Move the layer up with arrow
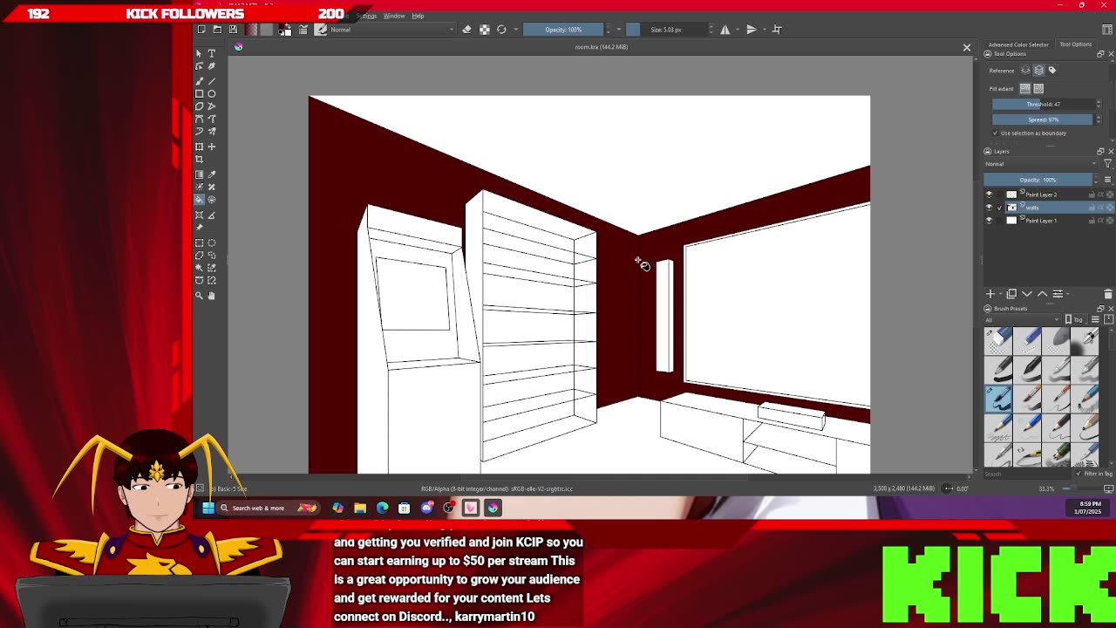Viewport: 1116px width, 628px height. pos(1042,294)
